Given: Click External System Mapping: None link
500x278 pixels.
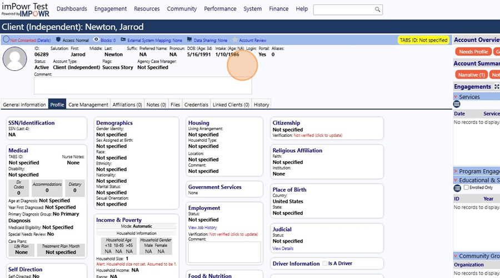Looking at the screenshot, I should 154,40.
